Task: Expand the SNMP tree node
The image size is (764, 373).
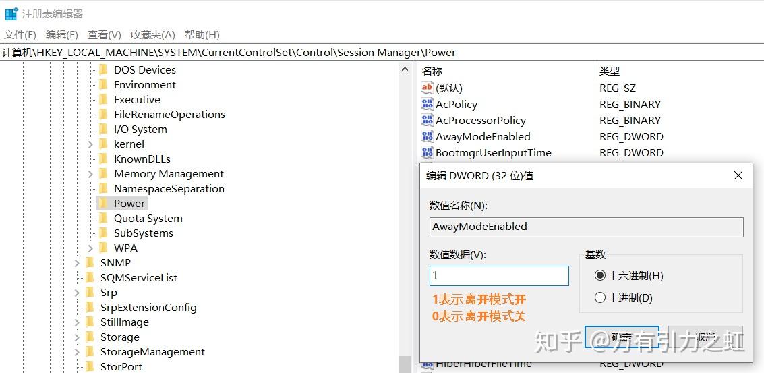Action: (76, 263)
